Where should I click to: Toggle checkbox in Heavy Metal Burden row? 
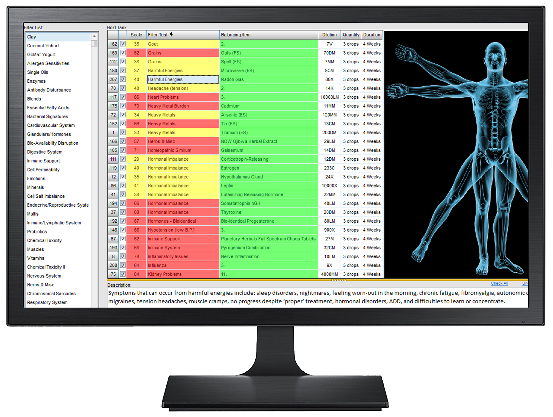click(123, 106)
